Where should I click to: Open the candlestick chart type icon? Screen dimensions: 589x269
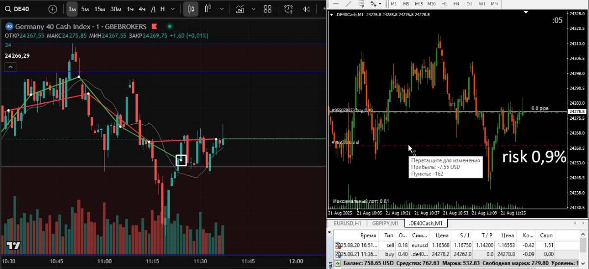(x=191, y=9)
